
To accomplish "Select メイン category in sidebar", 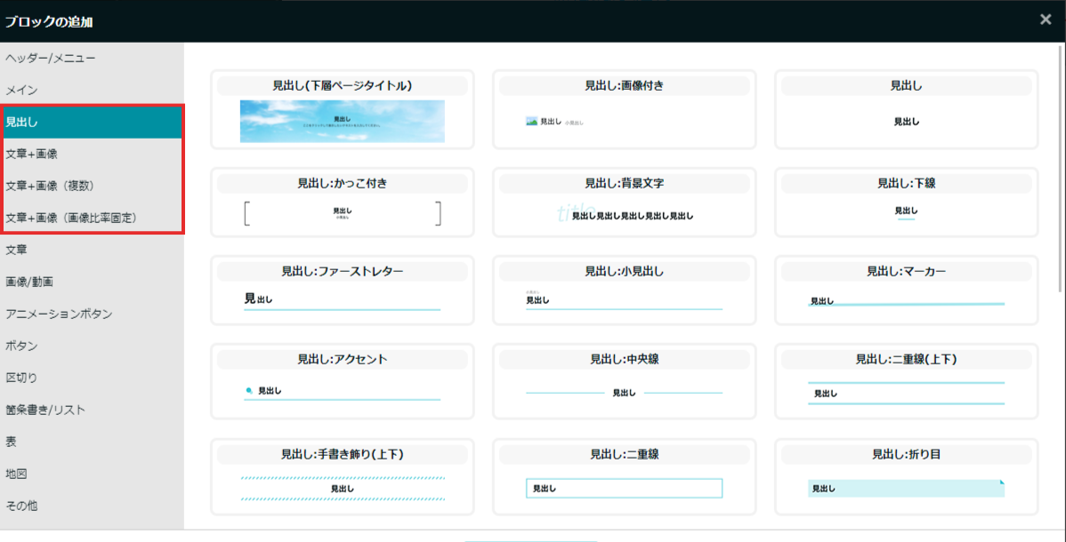I will pyautogui.click(x=92, y=91).
